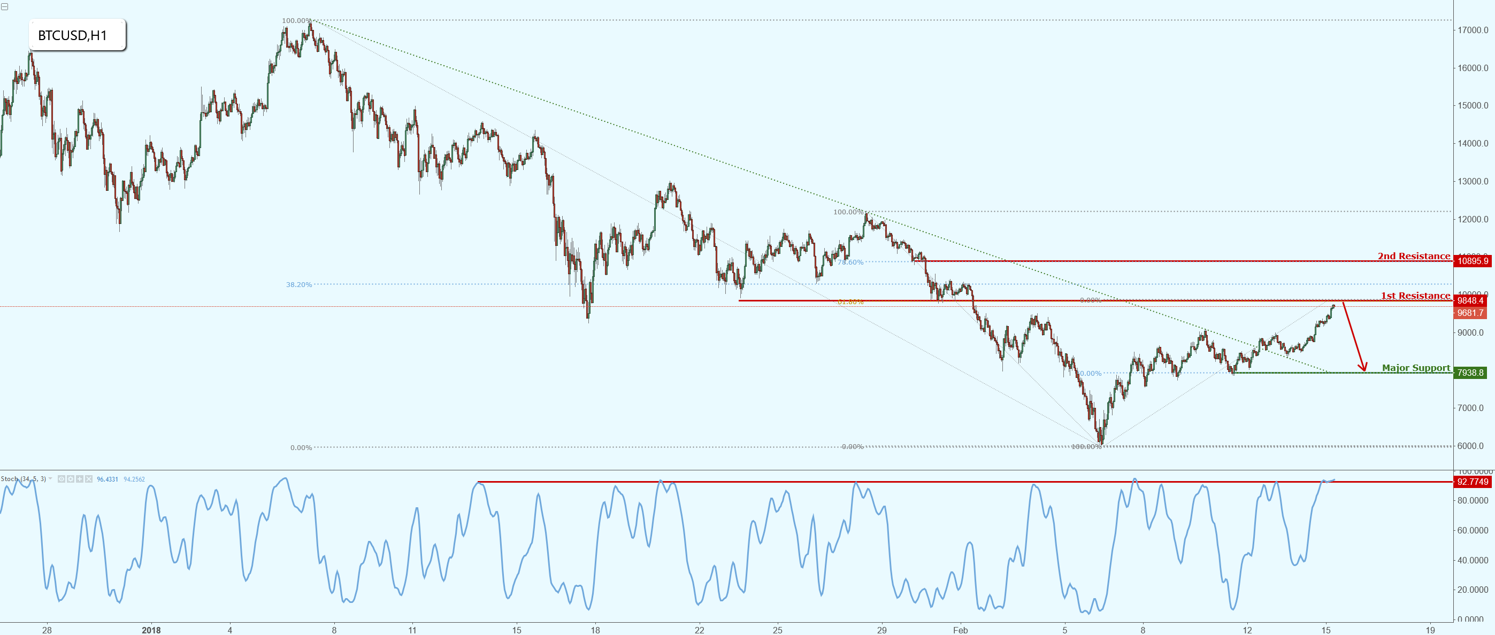This screenshot has width=1495, height=635.
Task: Click the 12000.0 price axis label
Action: pyautogui.click(x=1473, y=219)
